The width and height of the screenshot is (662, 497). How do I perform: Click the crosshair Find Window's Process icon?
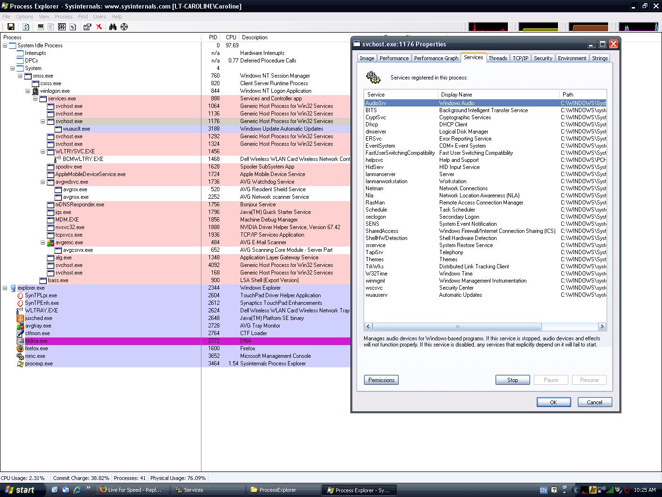[124, 27]
